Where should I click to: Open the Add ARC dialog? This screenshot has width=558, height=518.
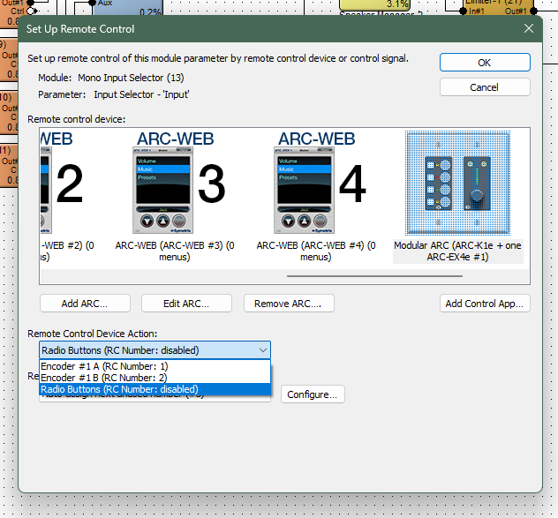85,304
